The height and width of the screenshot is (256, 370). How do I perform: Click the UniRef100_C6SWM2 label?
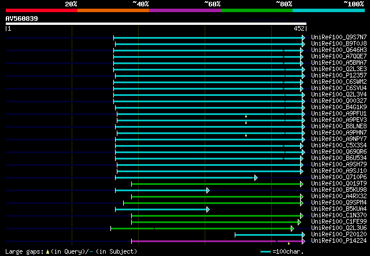coord(339,81)
